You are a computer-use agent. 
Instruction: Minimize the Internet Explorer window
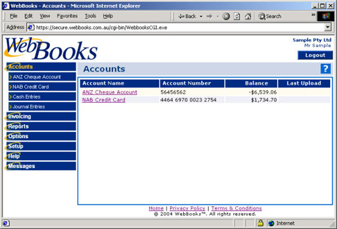pyautogui.click(x=315, y=5)
